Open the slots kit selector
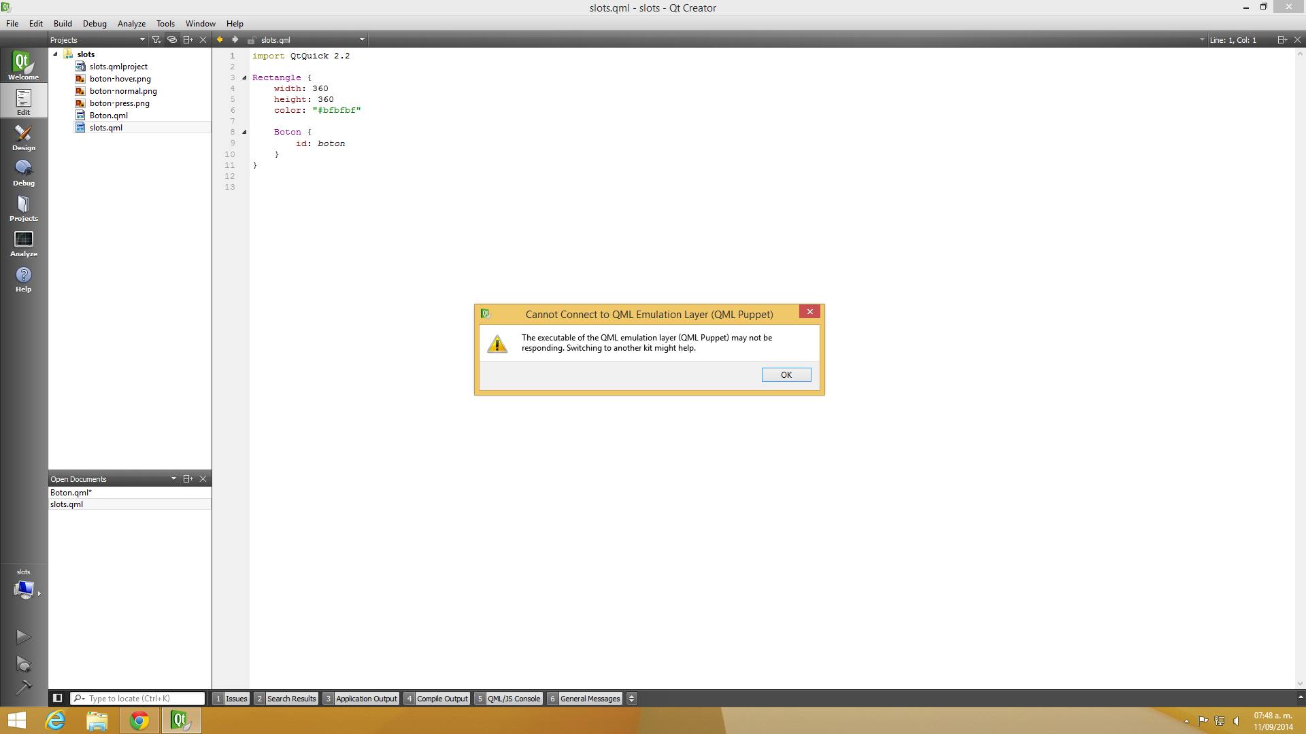The image size is (1306, 734). pos(23,585)
